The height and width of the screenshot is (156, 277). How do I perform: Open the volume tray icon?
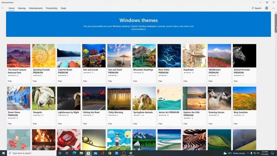258,153
